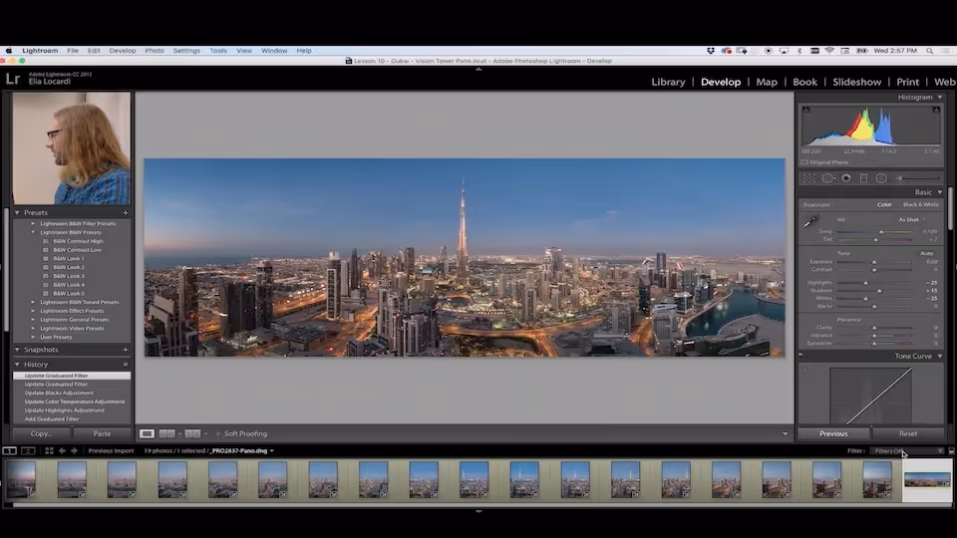
Task: Click the Reset button
Action: (x=907, y=433)
